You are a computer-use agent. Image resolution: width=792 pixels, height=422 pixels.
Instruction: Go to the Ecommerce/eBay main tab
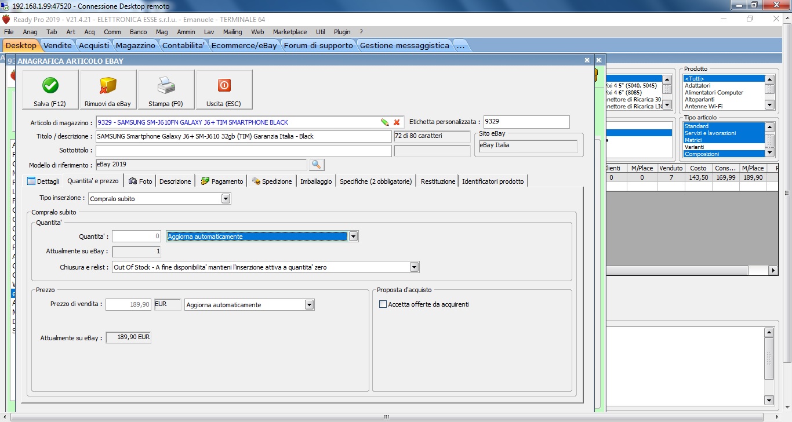(x=244, y=45)
